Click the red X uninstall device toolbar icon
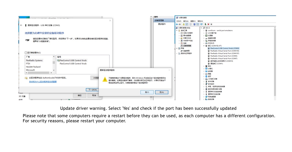The height and width of the screenshot is (152, 292). pos(208,24)
